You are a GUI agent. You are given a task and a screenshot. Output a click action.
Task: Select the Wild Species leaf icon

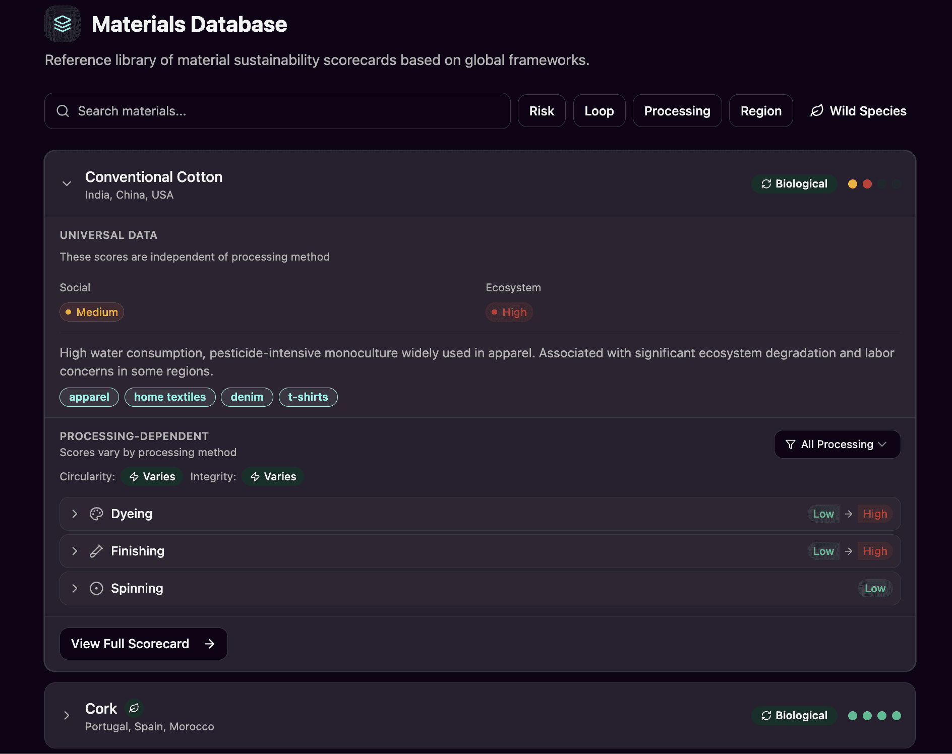click(x=816, y=111)
